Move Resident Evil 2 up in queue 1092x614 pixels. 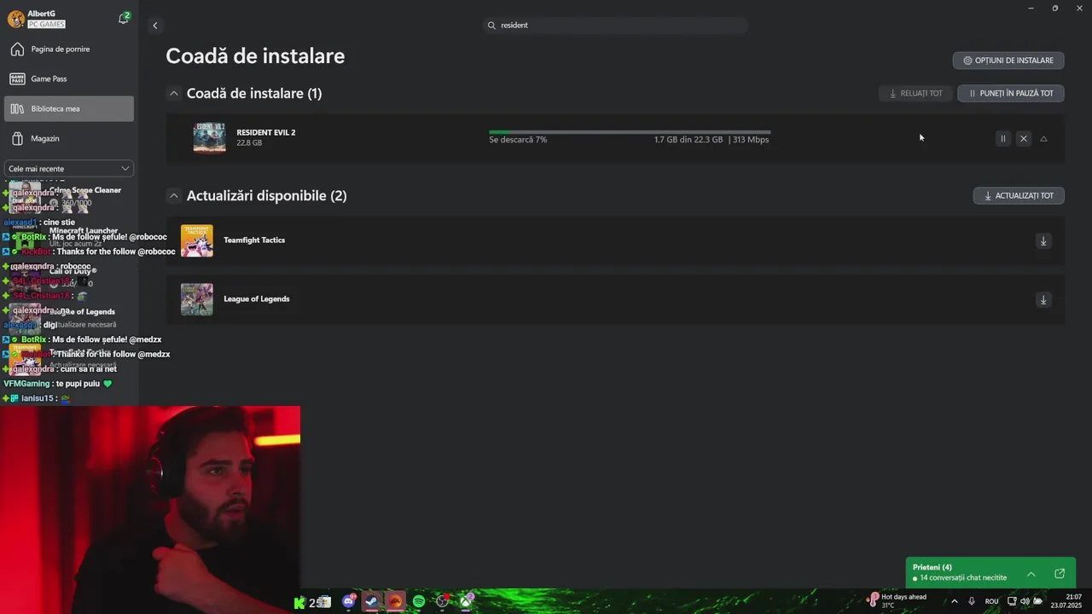click(1043, 139)
